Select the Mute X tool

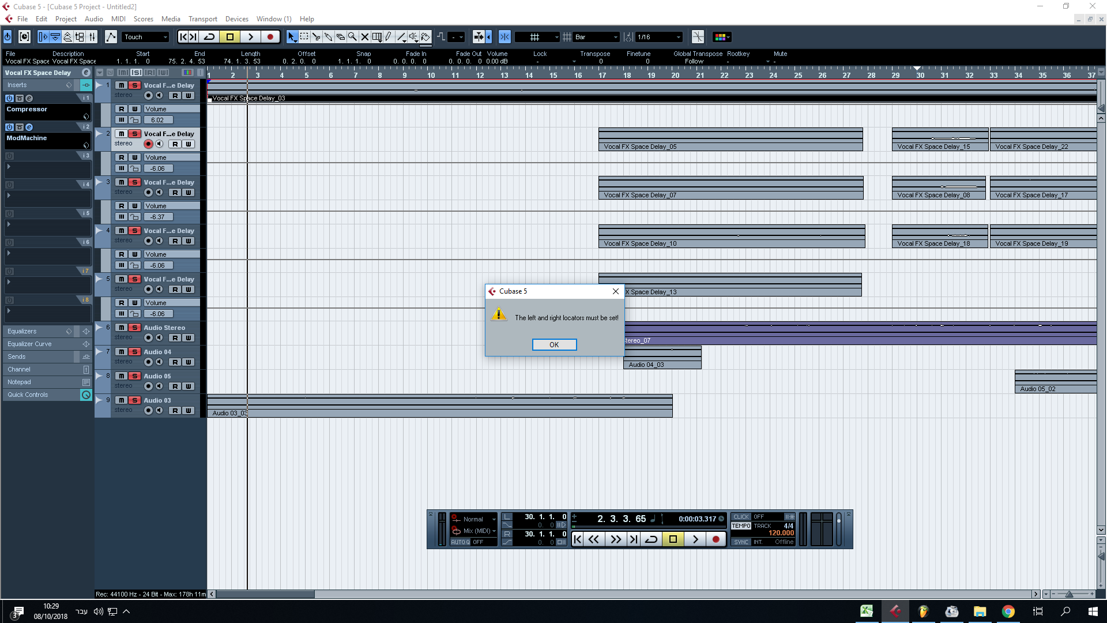click(x=364, y=37)
